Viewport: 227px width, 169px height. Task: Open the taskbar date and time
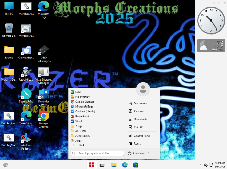220,165
